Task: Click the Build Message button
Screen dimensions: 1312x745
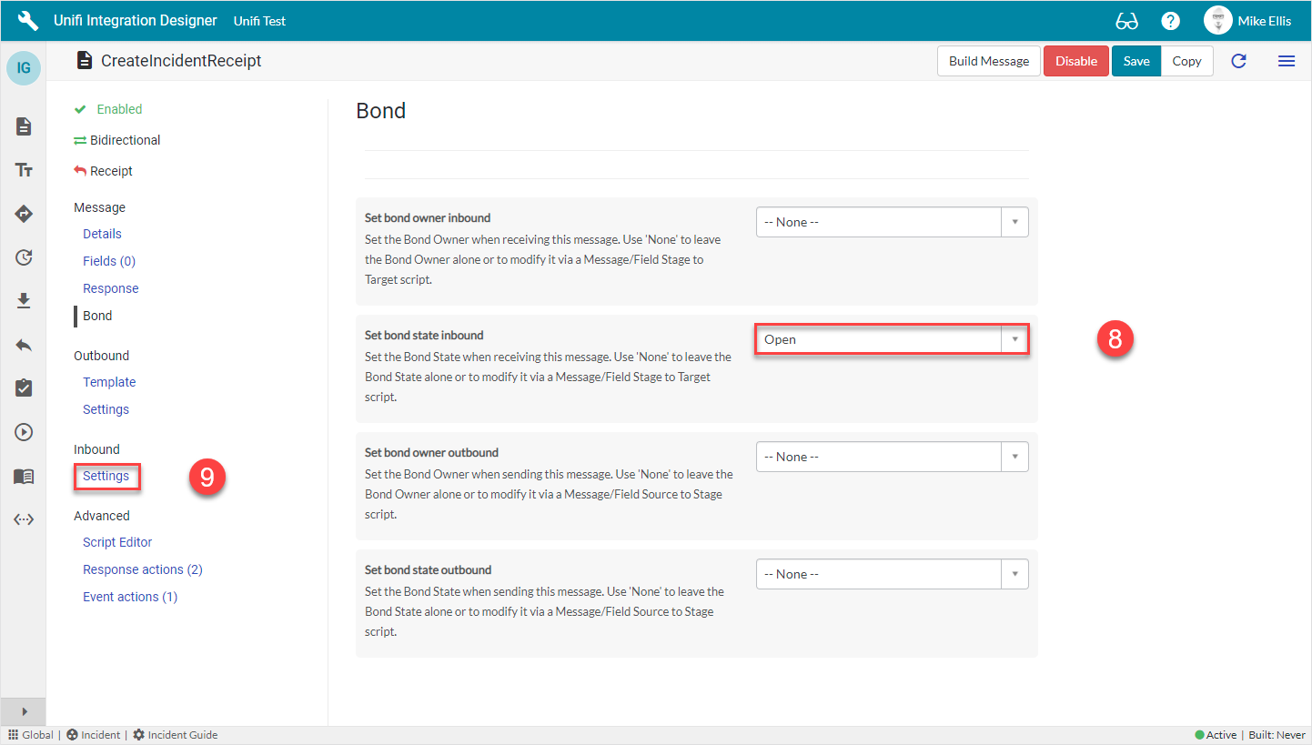Action: [988, 60]
